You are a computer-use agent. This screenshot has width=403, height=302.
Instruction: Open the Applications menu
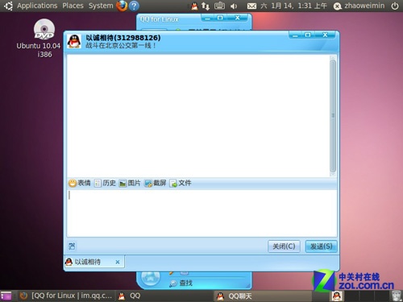click(37, 6)
